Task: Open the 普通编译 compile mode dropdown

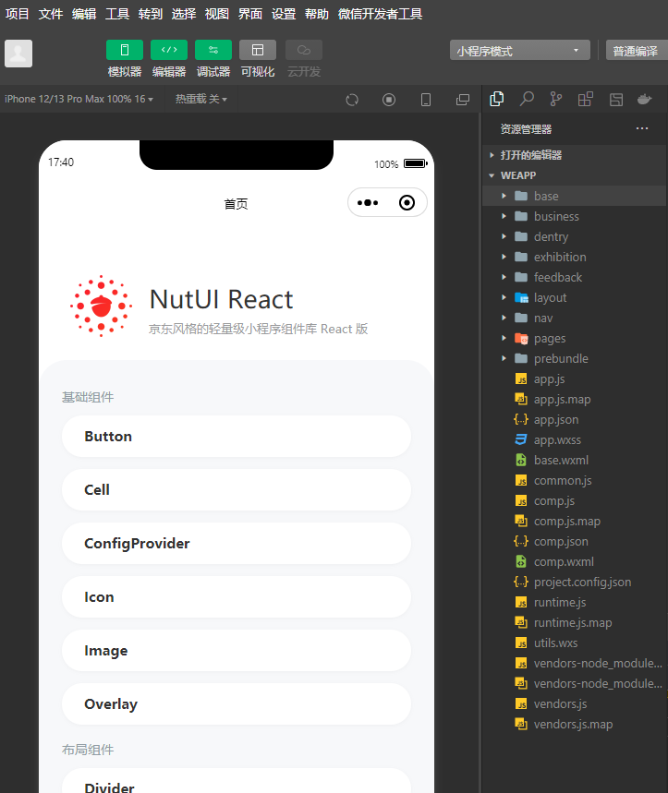Action: click(x=637, y=50)
